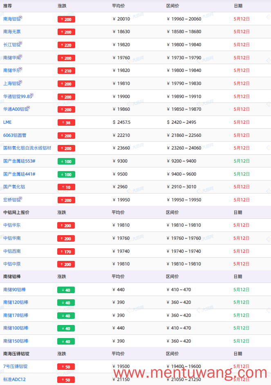The width and height of the screenshot is (271, 385).
Task: Click the LME average price $ 2457.5
Action: coord(121,122)
